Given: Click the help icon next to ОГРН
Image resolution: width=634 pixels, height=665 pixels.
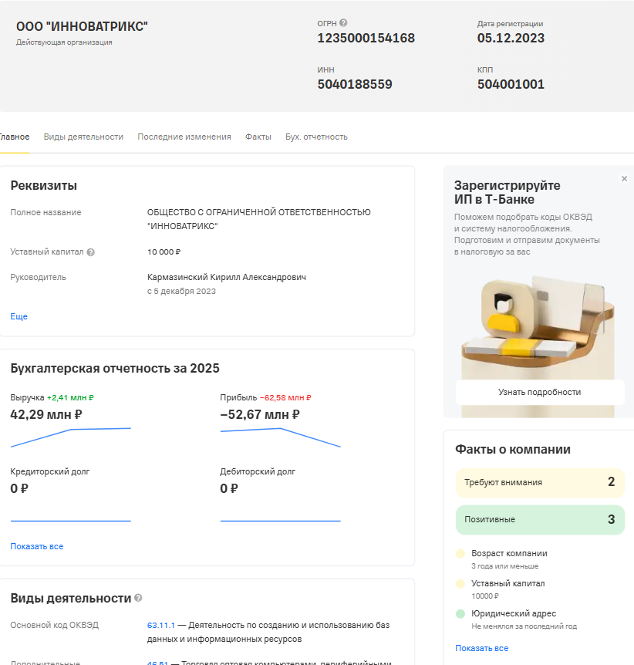Looking at the screenshot, I should pyautogui.click(x=343, y=23).
